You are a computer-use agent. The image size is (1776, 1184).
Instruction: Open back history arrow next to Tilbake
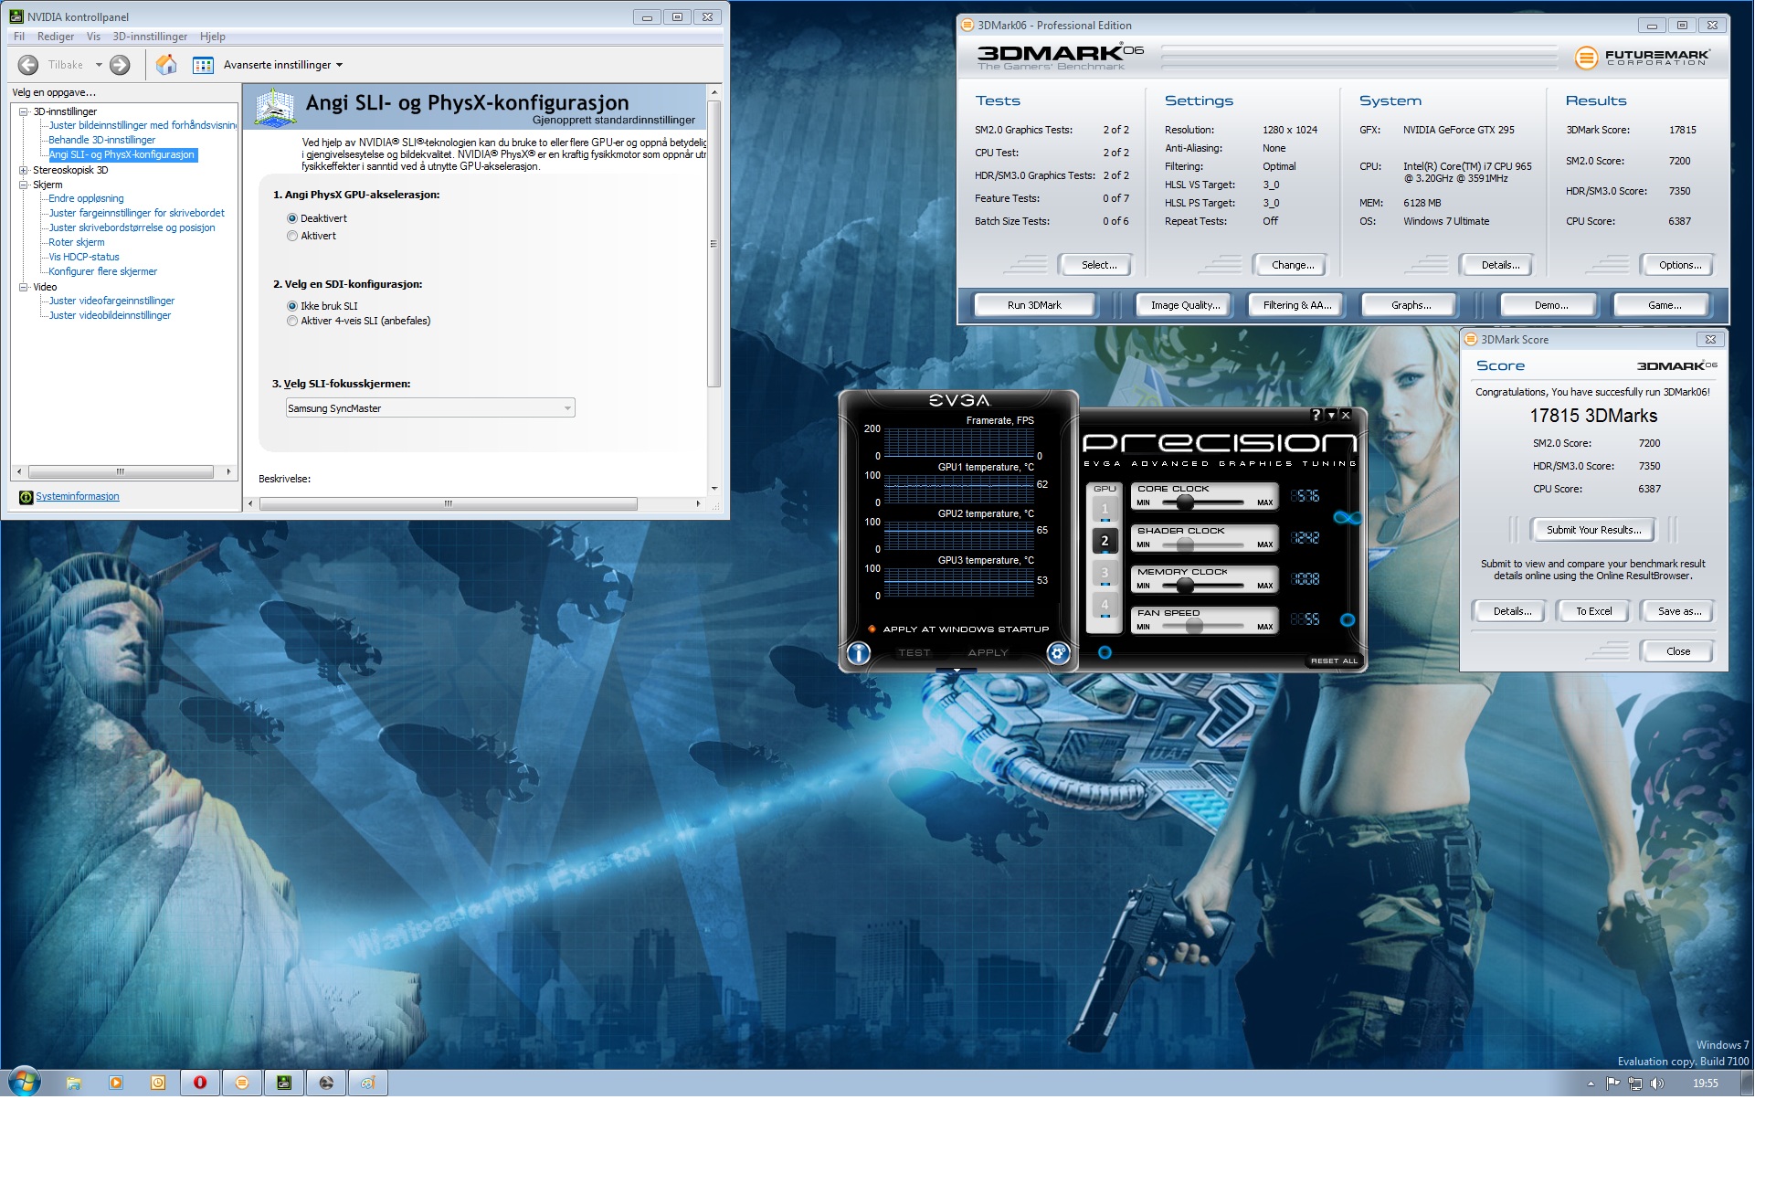[x=99, y=65]
